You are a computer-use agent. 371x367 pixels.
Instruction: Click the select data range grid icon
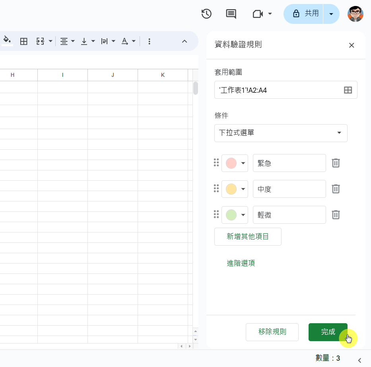pyautogui.click(x=348, y=90)
